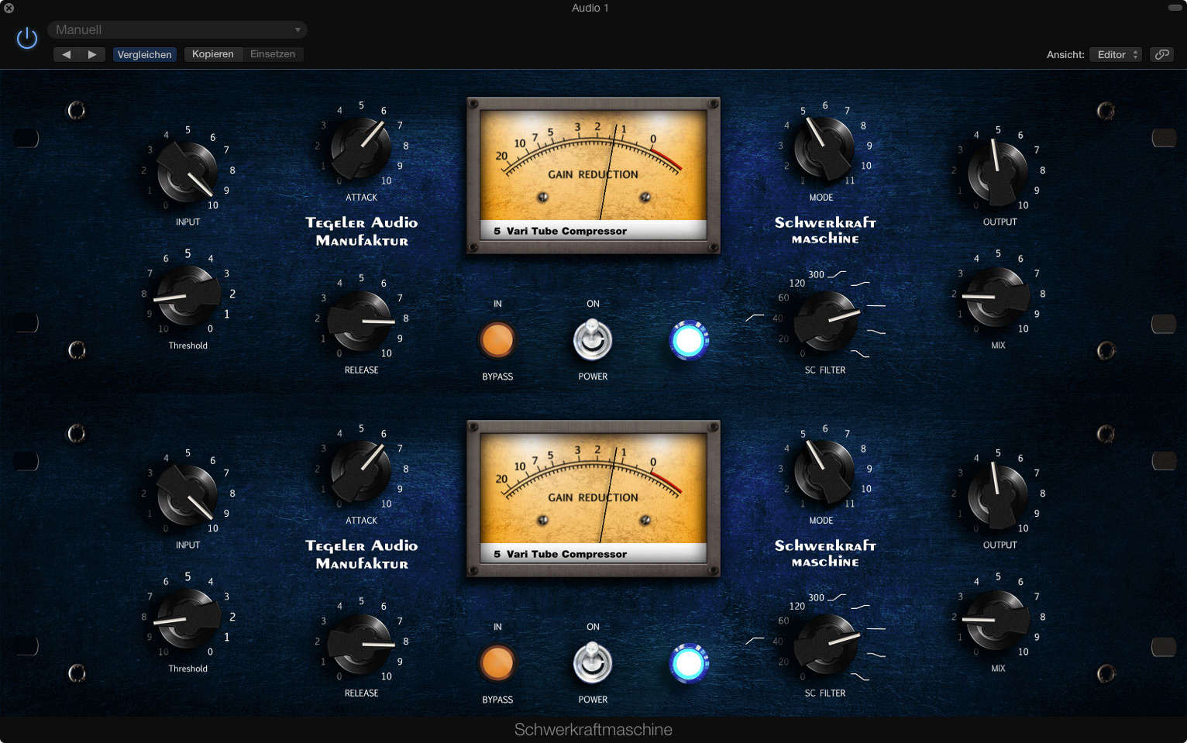Open the Ansicht Editor dropdown
1187x743 pixels.
1115,54
